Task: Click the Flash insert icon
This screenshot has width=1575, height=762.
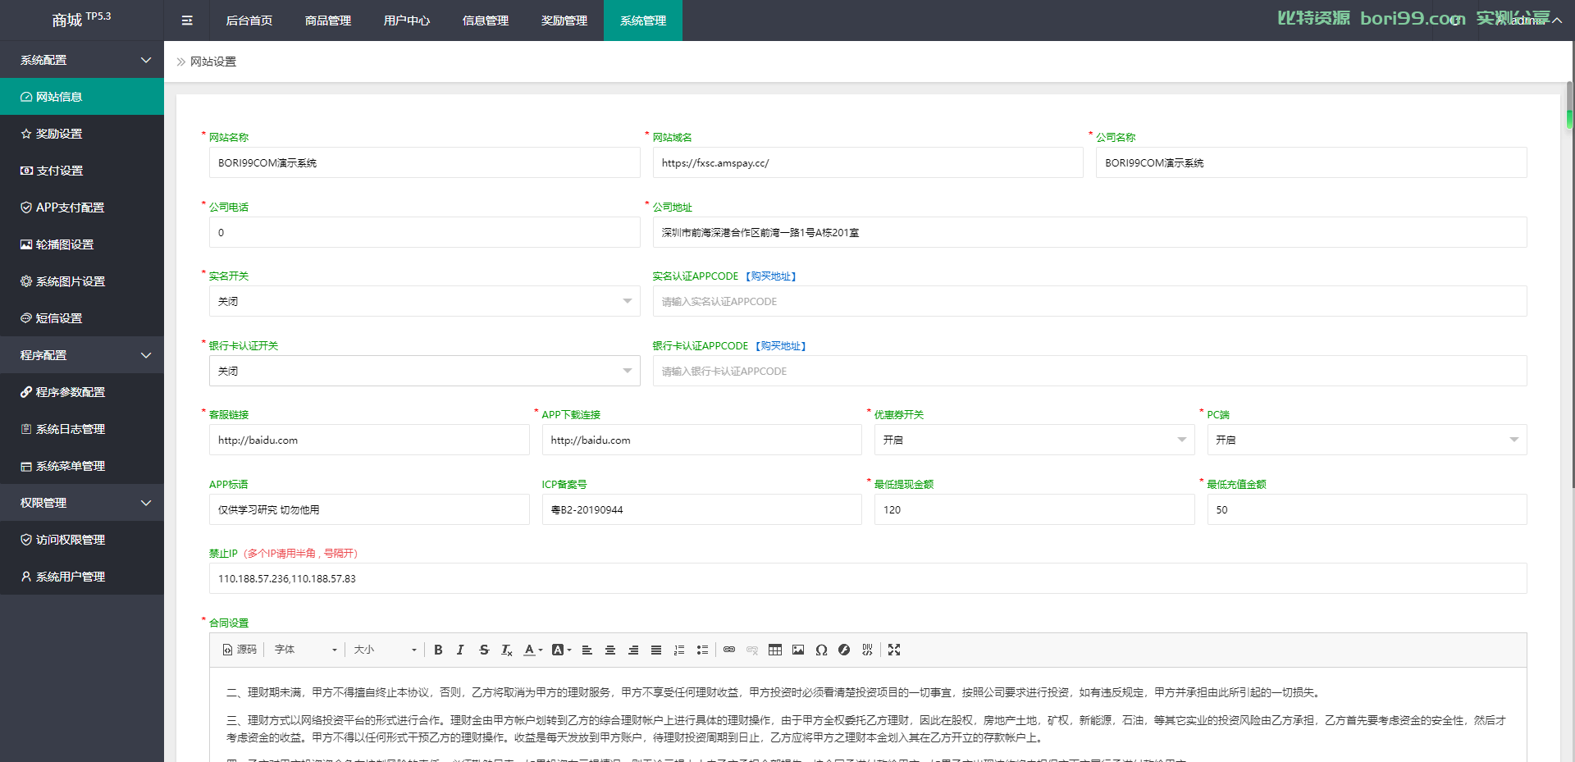Action: coord(844,650)
